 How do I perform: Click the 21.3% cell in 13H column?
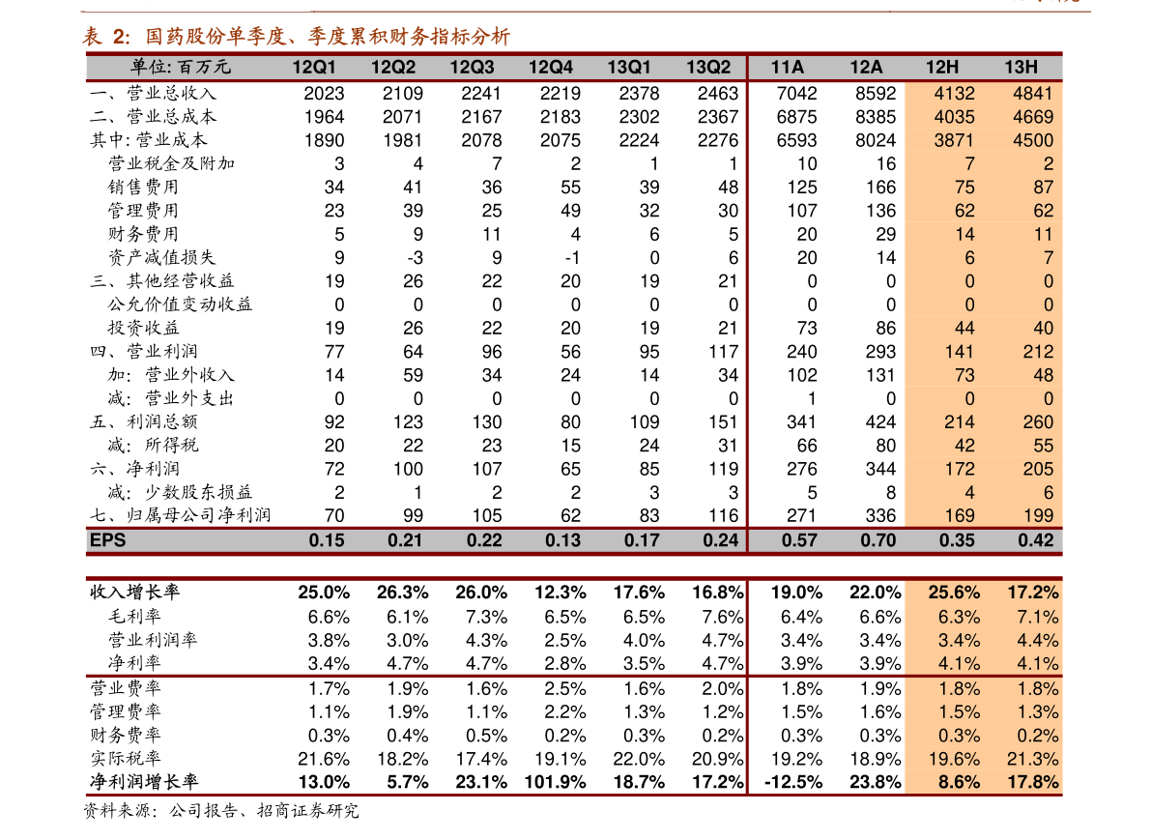pyautogui.click(x=1032, y=759)
